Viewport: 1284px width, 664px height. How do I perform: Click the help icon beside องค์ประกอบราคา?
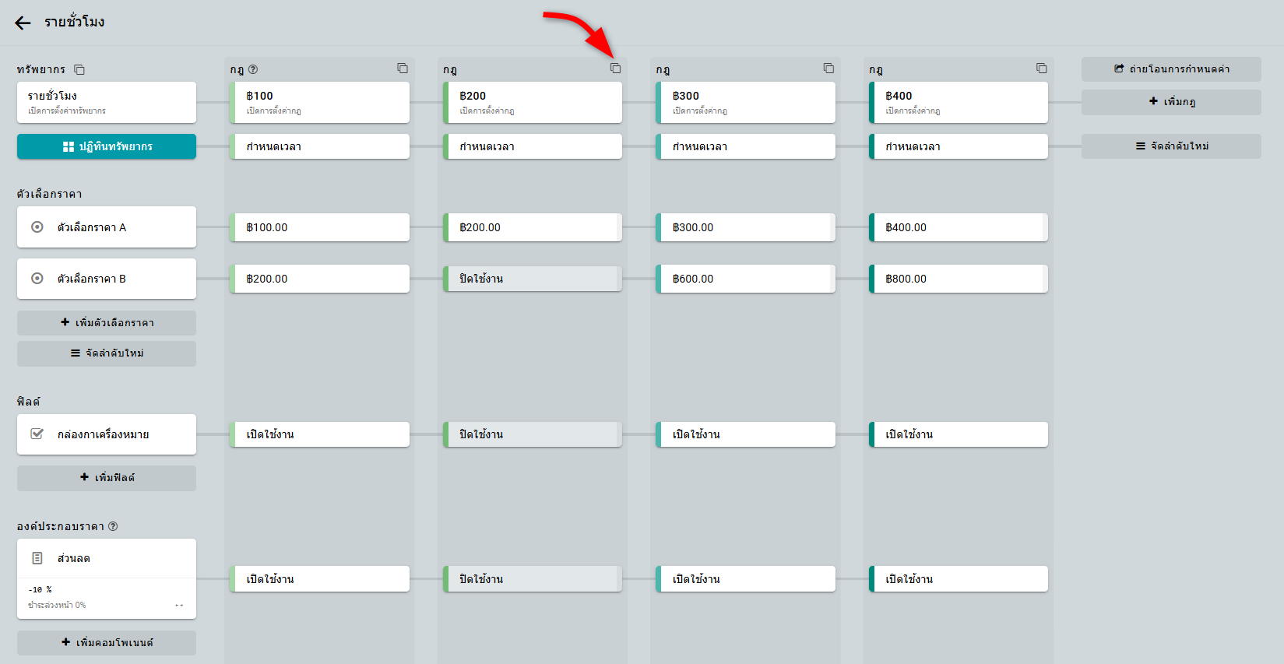113,526
